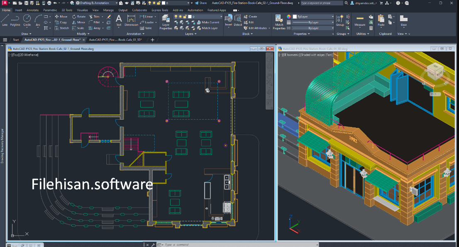Click the Erase tool in Modify panel
The width and height of the screenshot is (459, 247).
coord(109,17)
